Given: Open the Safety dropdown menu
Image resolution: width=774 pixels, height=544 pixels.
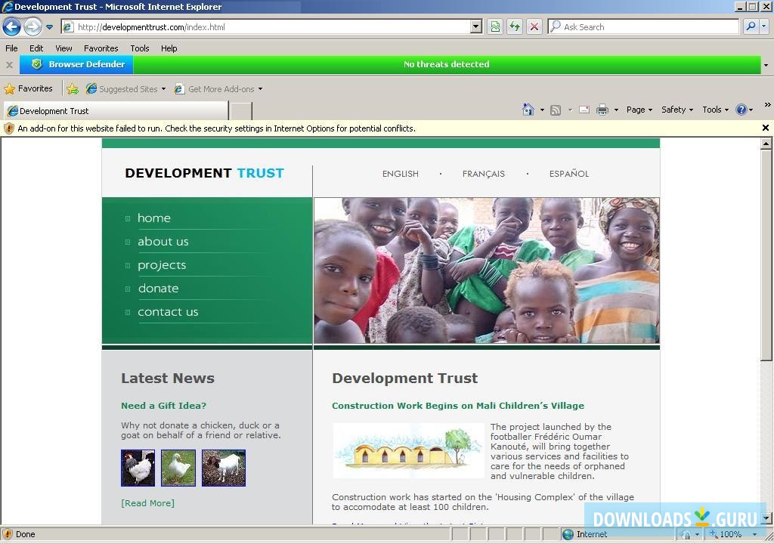Looking at the screenshot, I should click(676, 110).
